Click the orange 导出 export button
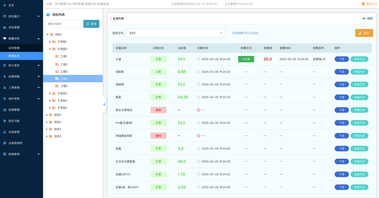This screenshot has width=379, height=198. [364, 33]
